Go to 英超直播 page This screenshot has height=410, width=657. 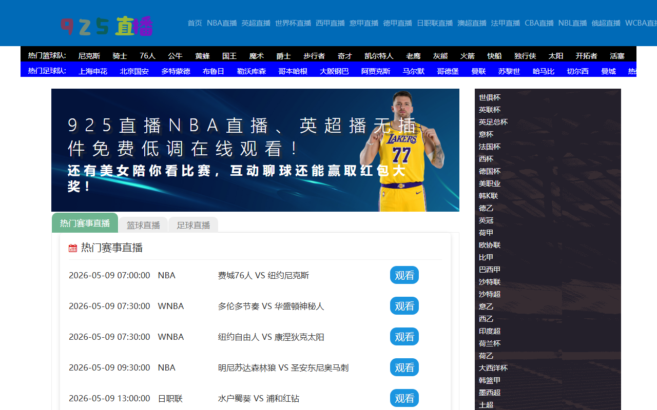pos(256,23)
